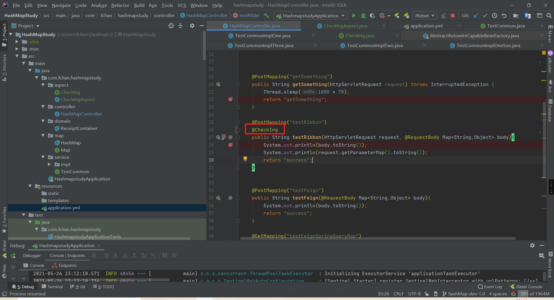Rerun HashmapstudyApplication in the Debug panel
Screen dimensions: 554x300
click(13, 256)
